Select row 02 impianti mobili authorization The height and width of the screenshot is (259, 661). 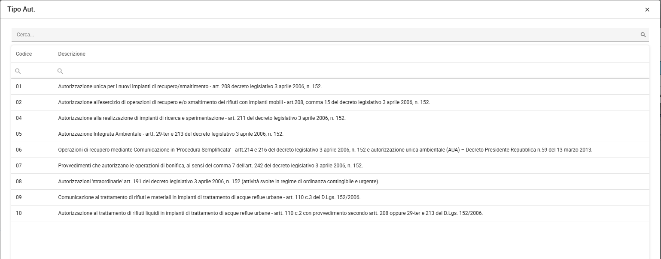(330, 102)
